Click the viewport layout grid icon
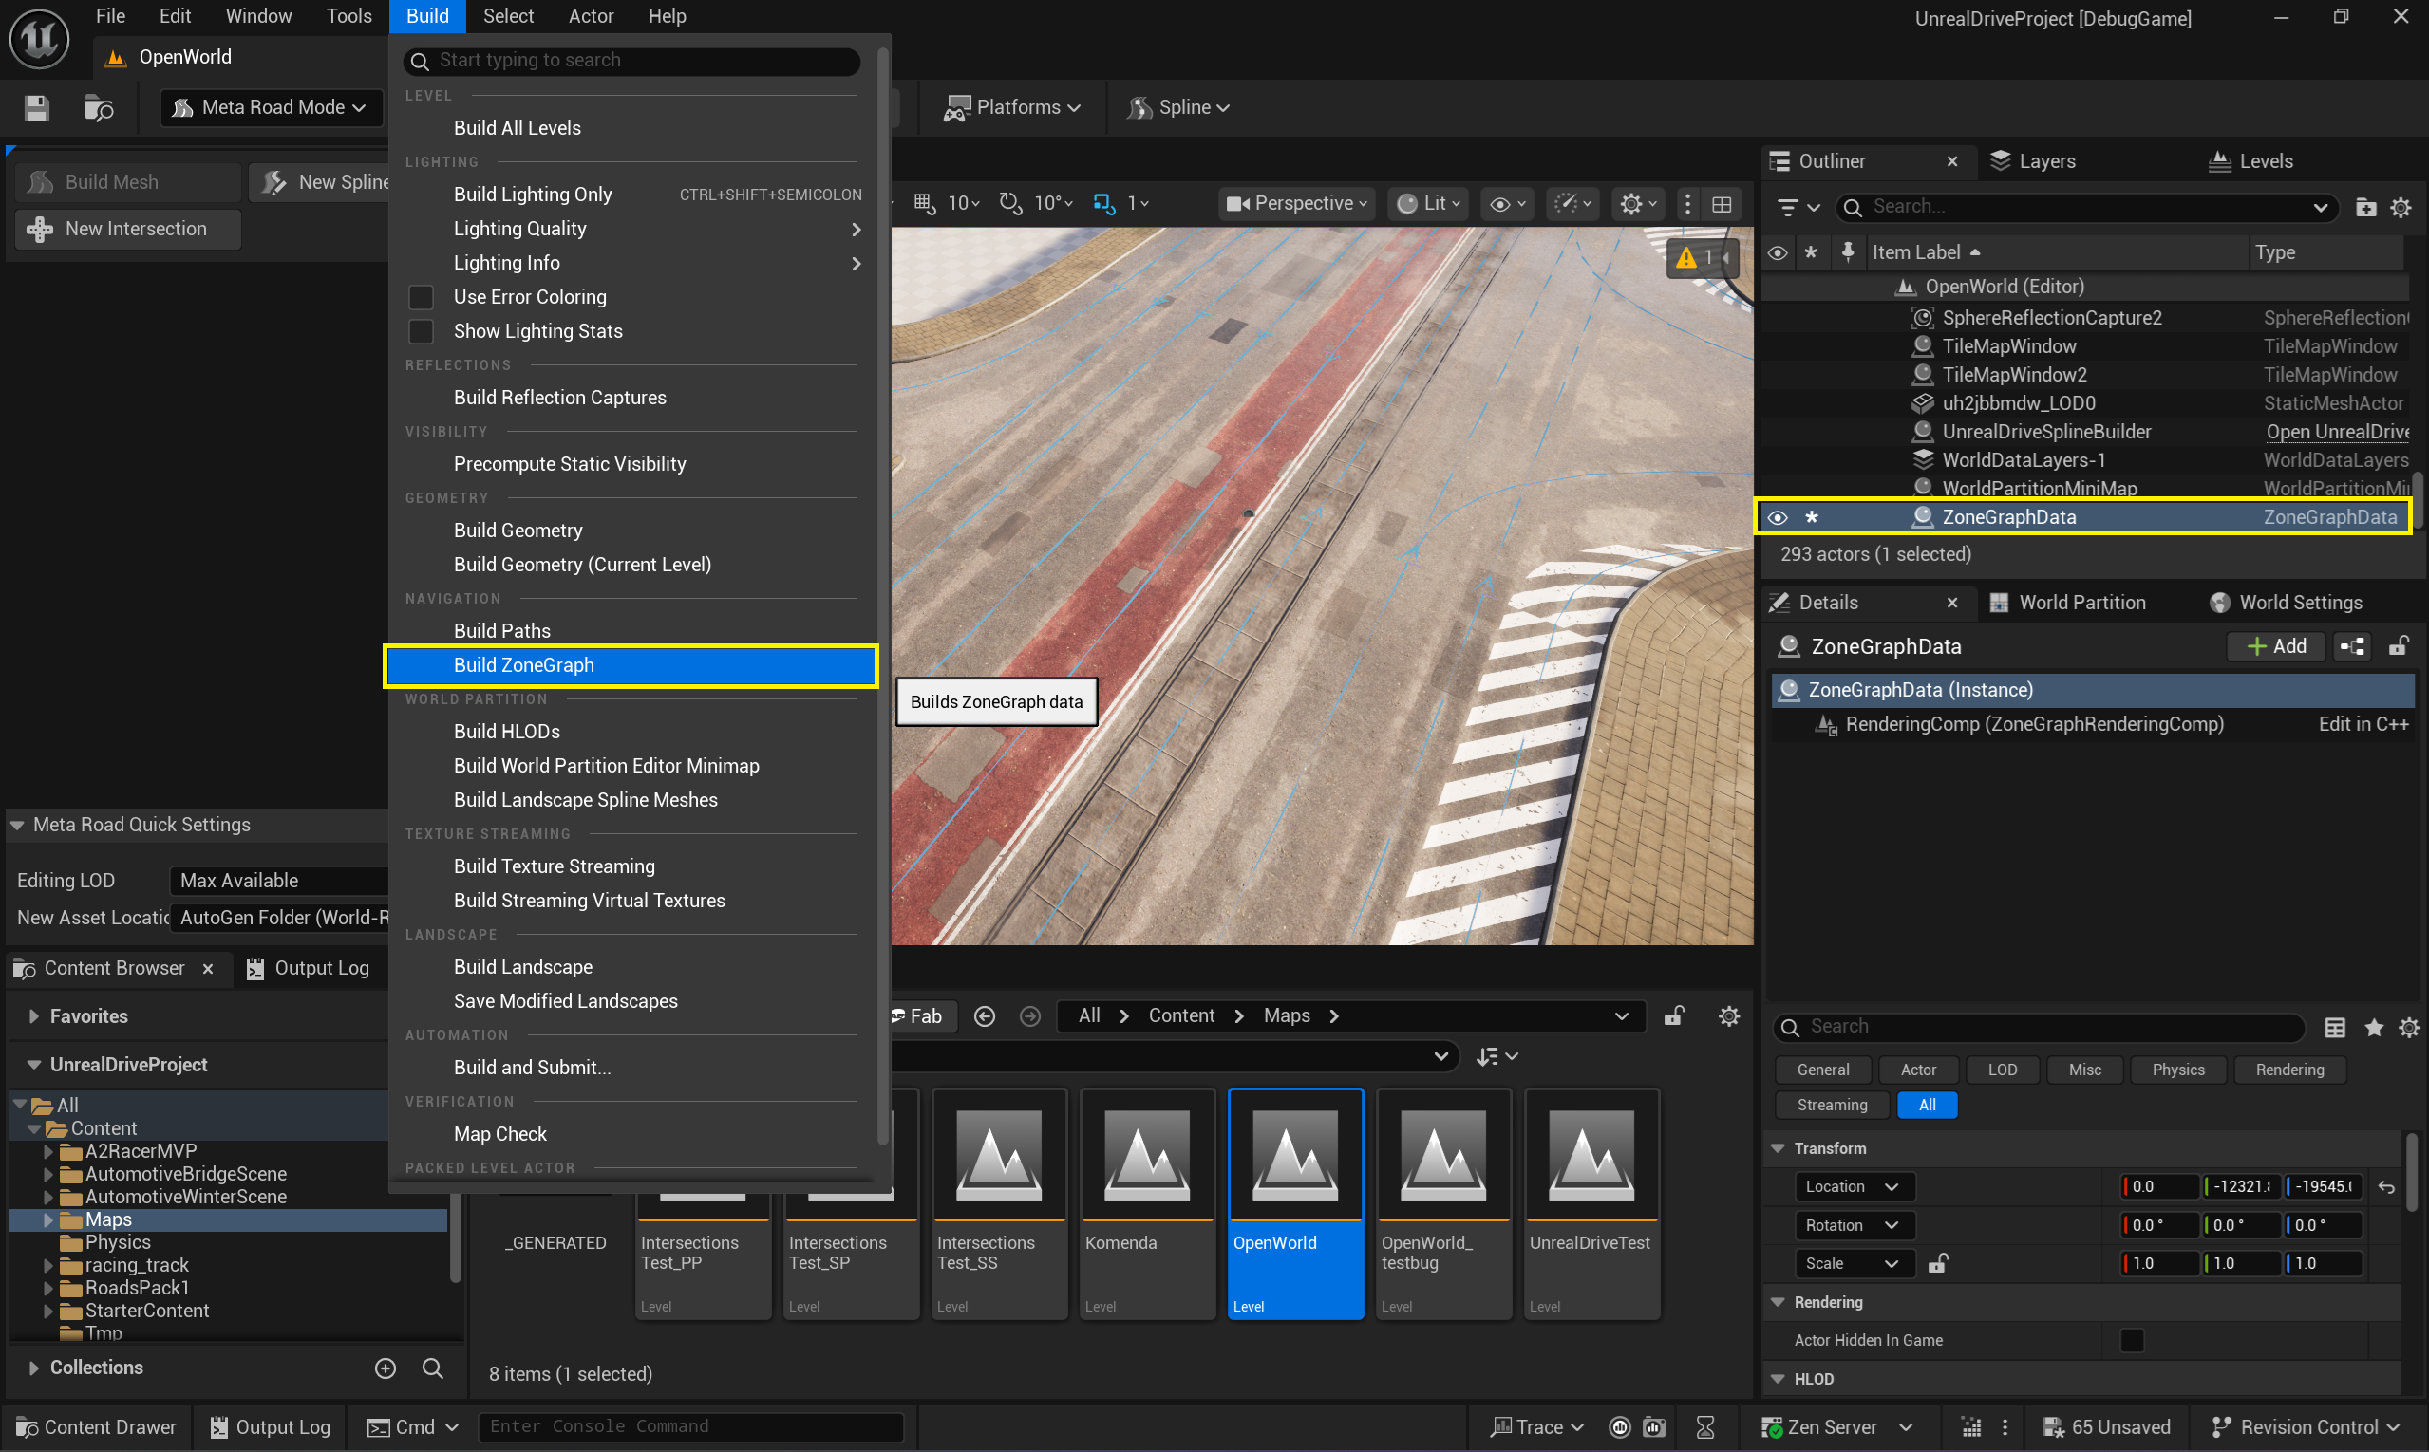This screenshot has width=2429, height=1452. click(1722, 203)
